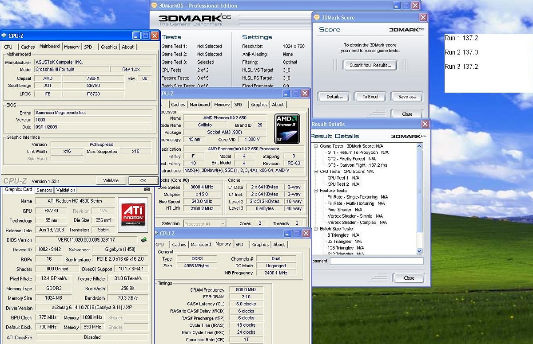Select the CPU tab in CPU-Z Mainboard window

click(x=8, y=47)
